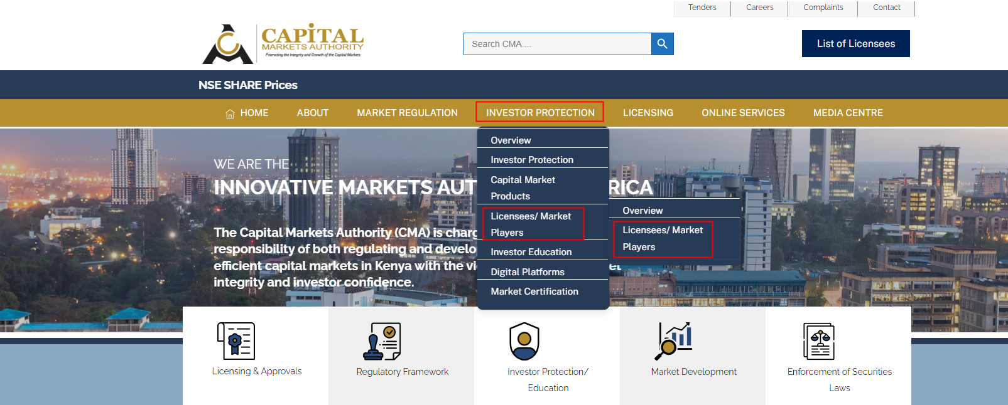Open the Careers link
This screenshot has height=405, width=1008.
(760, 8)
